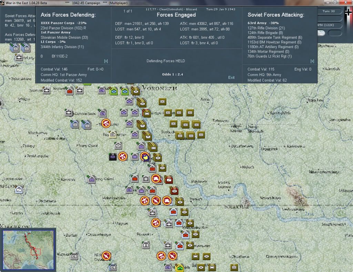Screen dimensions: 353x272
Task: Click the German cross icon at the top right
Action: click(349, 12)
